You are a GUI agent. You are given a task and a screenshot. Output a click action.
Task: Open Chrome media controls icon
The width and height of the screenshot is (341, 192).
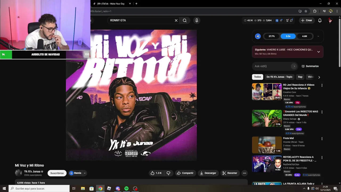tap(324, 11)
